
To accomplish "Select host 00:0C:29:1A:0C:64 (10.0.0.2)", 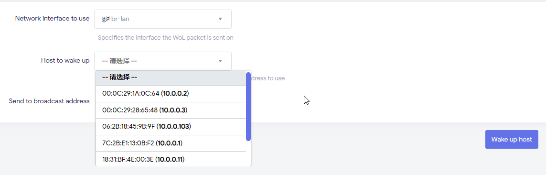I will 171,93.
